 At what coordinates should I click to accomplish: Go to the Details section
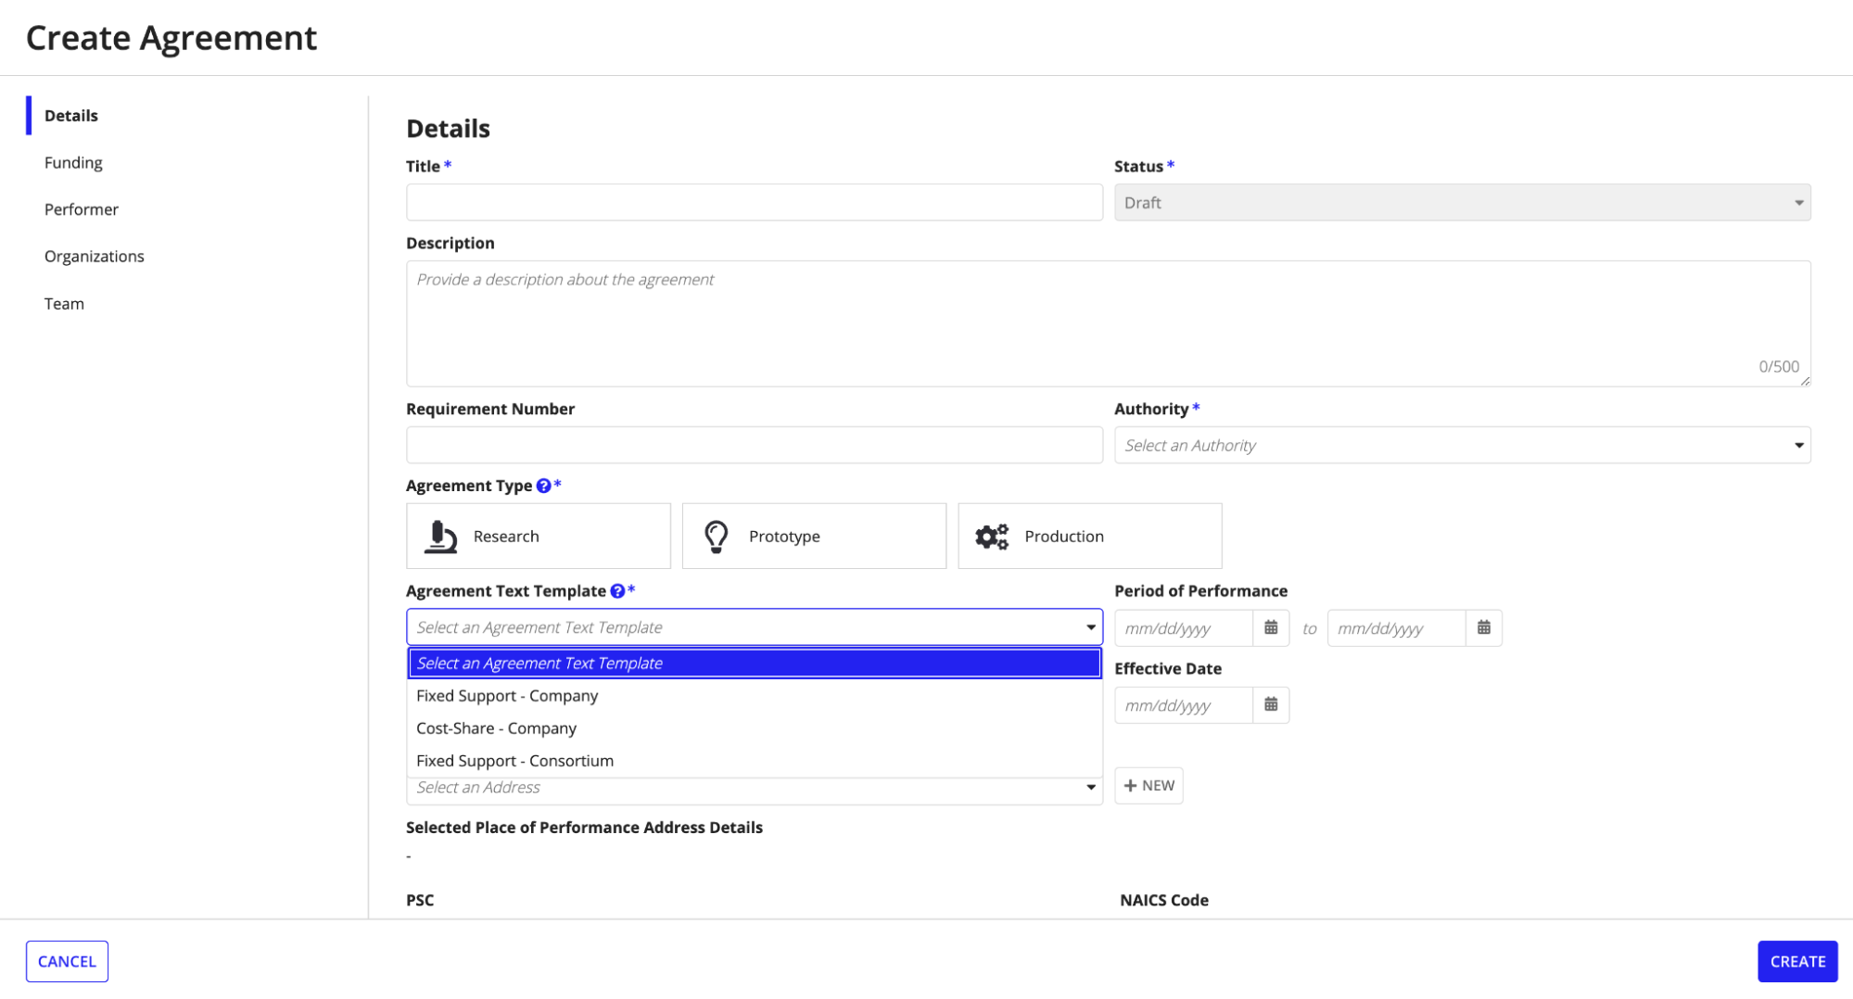coord(71,116)
